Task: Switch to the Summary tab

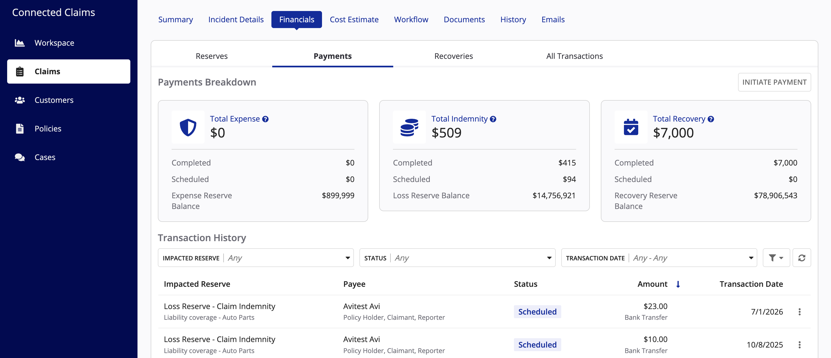Action: click(x=175, y=20)
